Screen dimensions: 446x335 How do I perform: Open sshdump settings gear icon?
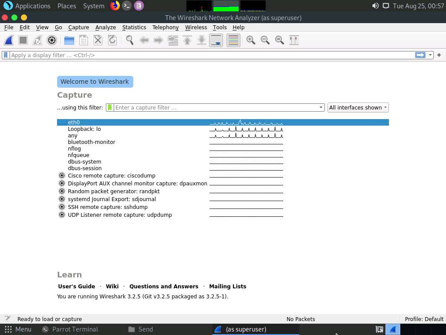pos(62,207)
